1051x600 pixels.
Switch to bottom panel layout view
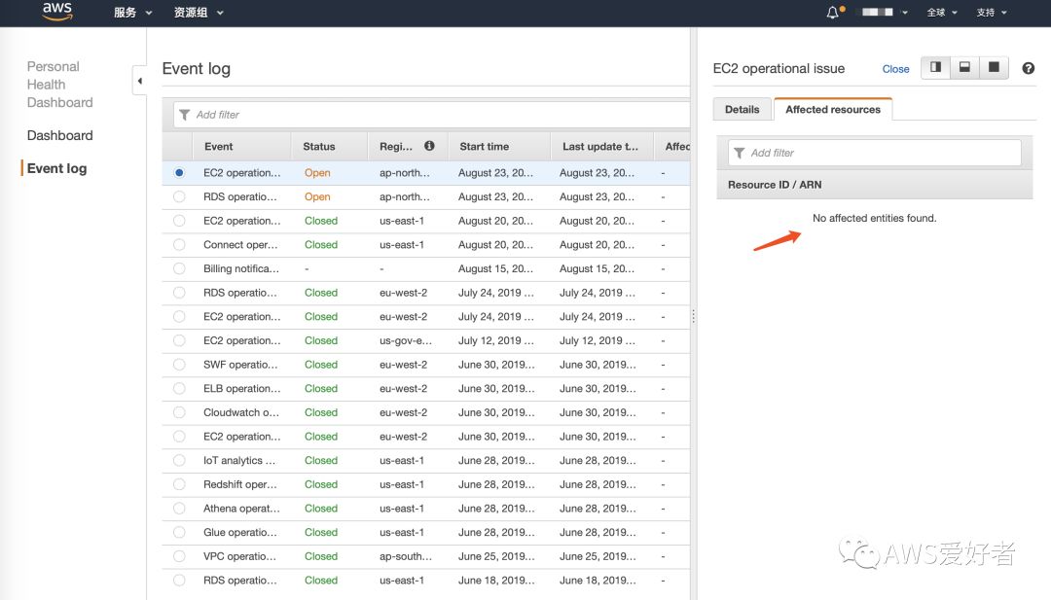coord(964,68)
